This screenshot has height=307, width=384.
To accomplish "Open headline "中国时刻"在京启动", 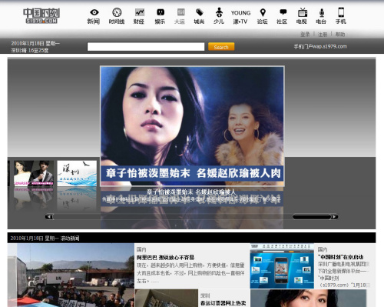I will [340, 257].
